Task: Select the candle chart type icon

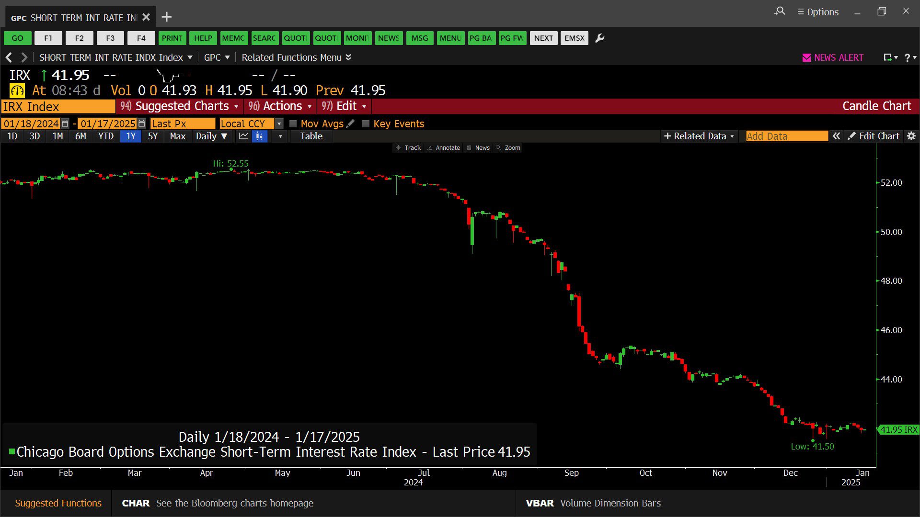Action: (x=259, y=136)
